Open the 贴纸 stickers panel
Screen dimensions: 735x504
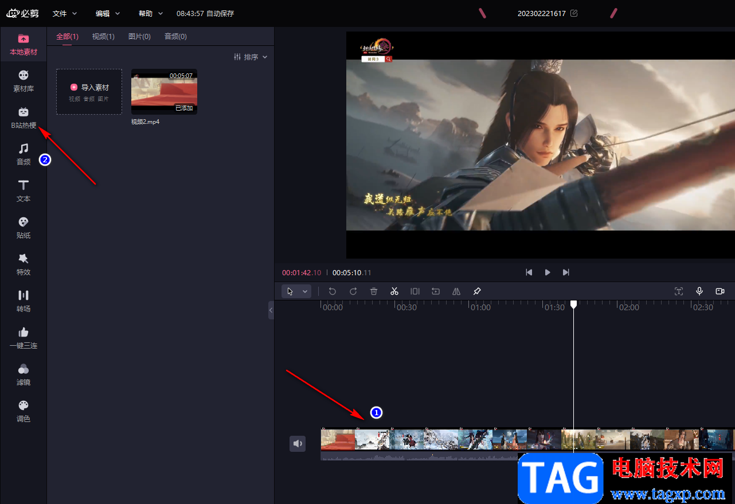click(x=24, y=228)
